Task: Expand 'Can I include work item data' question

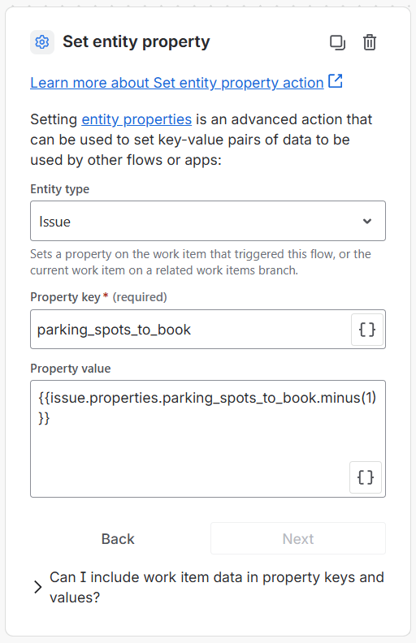Action: pos(207,587)
